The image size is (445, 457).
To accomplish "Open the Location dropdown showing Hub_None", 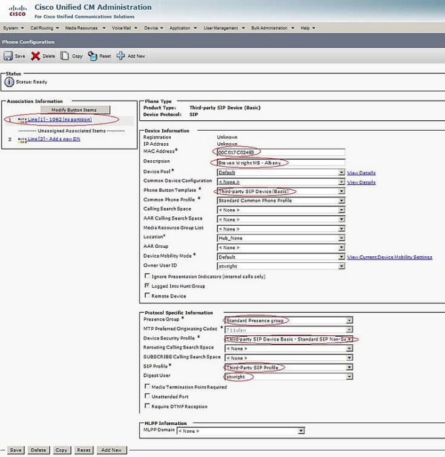I will click(281, 238).
